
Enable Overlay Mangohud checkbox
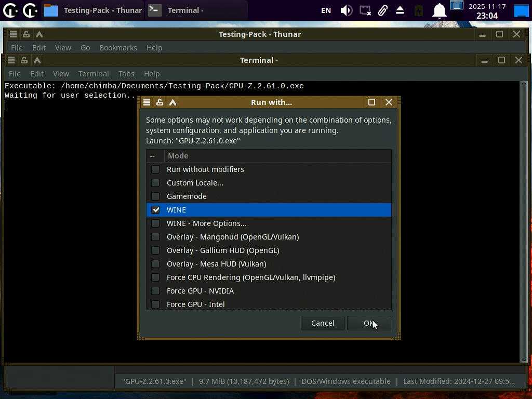point(155,237)
